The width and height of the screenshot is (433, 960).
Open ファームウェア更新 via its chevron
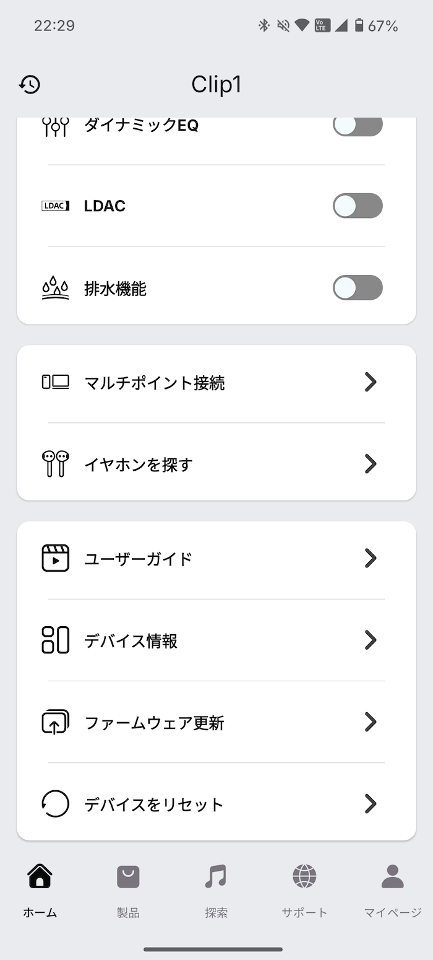click(371, 722)
